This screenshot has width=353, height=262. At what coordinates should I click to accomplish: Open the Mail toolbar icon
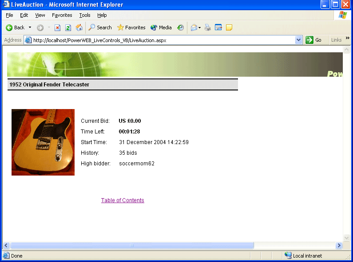pyautogui.click(x=194, y=27)
